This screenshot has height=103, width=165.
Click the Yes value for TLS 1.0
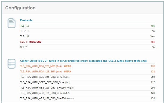[x=152, y=36]
